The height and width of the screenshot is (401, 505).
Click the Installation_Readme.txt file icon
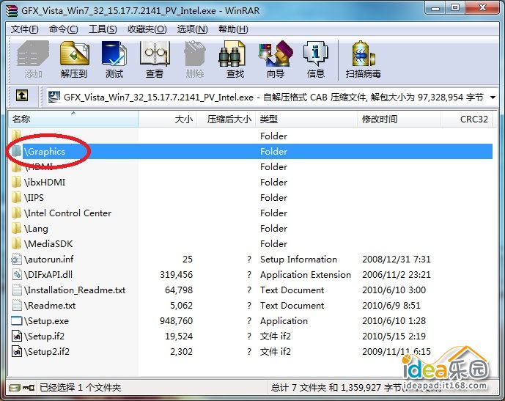pyautogui.click(x=16, y=290)
